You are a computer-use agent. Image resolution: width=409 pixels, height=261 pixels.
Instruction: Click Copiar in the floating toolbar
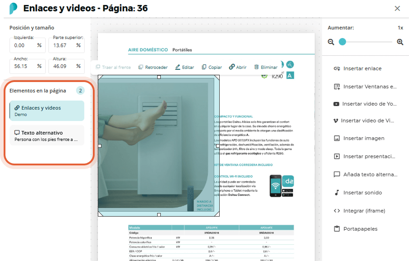212,68
